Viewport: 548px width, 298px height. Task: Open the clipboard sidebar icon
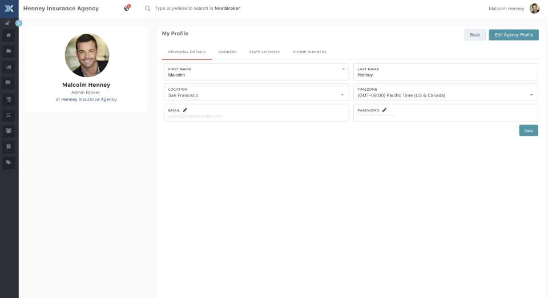[9, 146]
